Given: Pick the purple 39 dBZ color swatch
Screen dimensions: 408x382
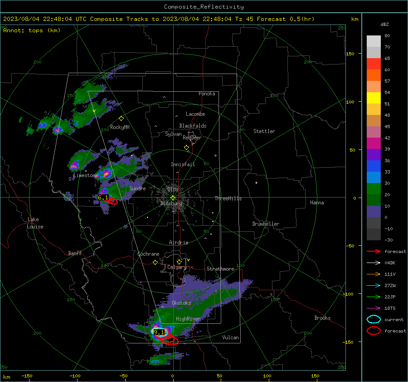Looking at the screenshot, I should [374, 154].
